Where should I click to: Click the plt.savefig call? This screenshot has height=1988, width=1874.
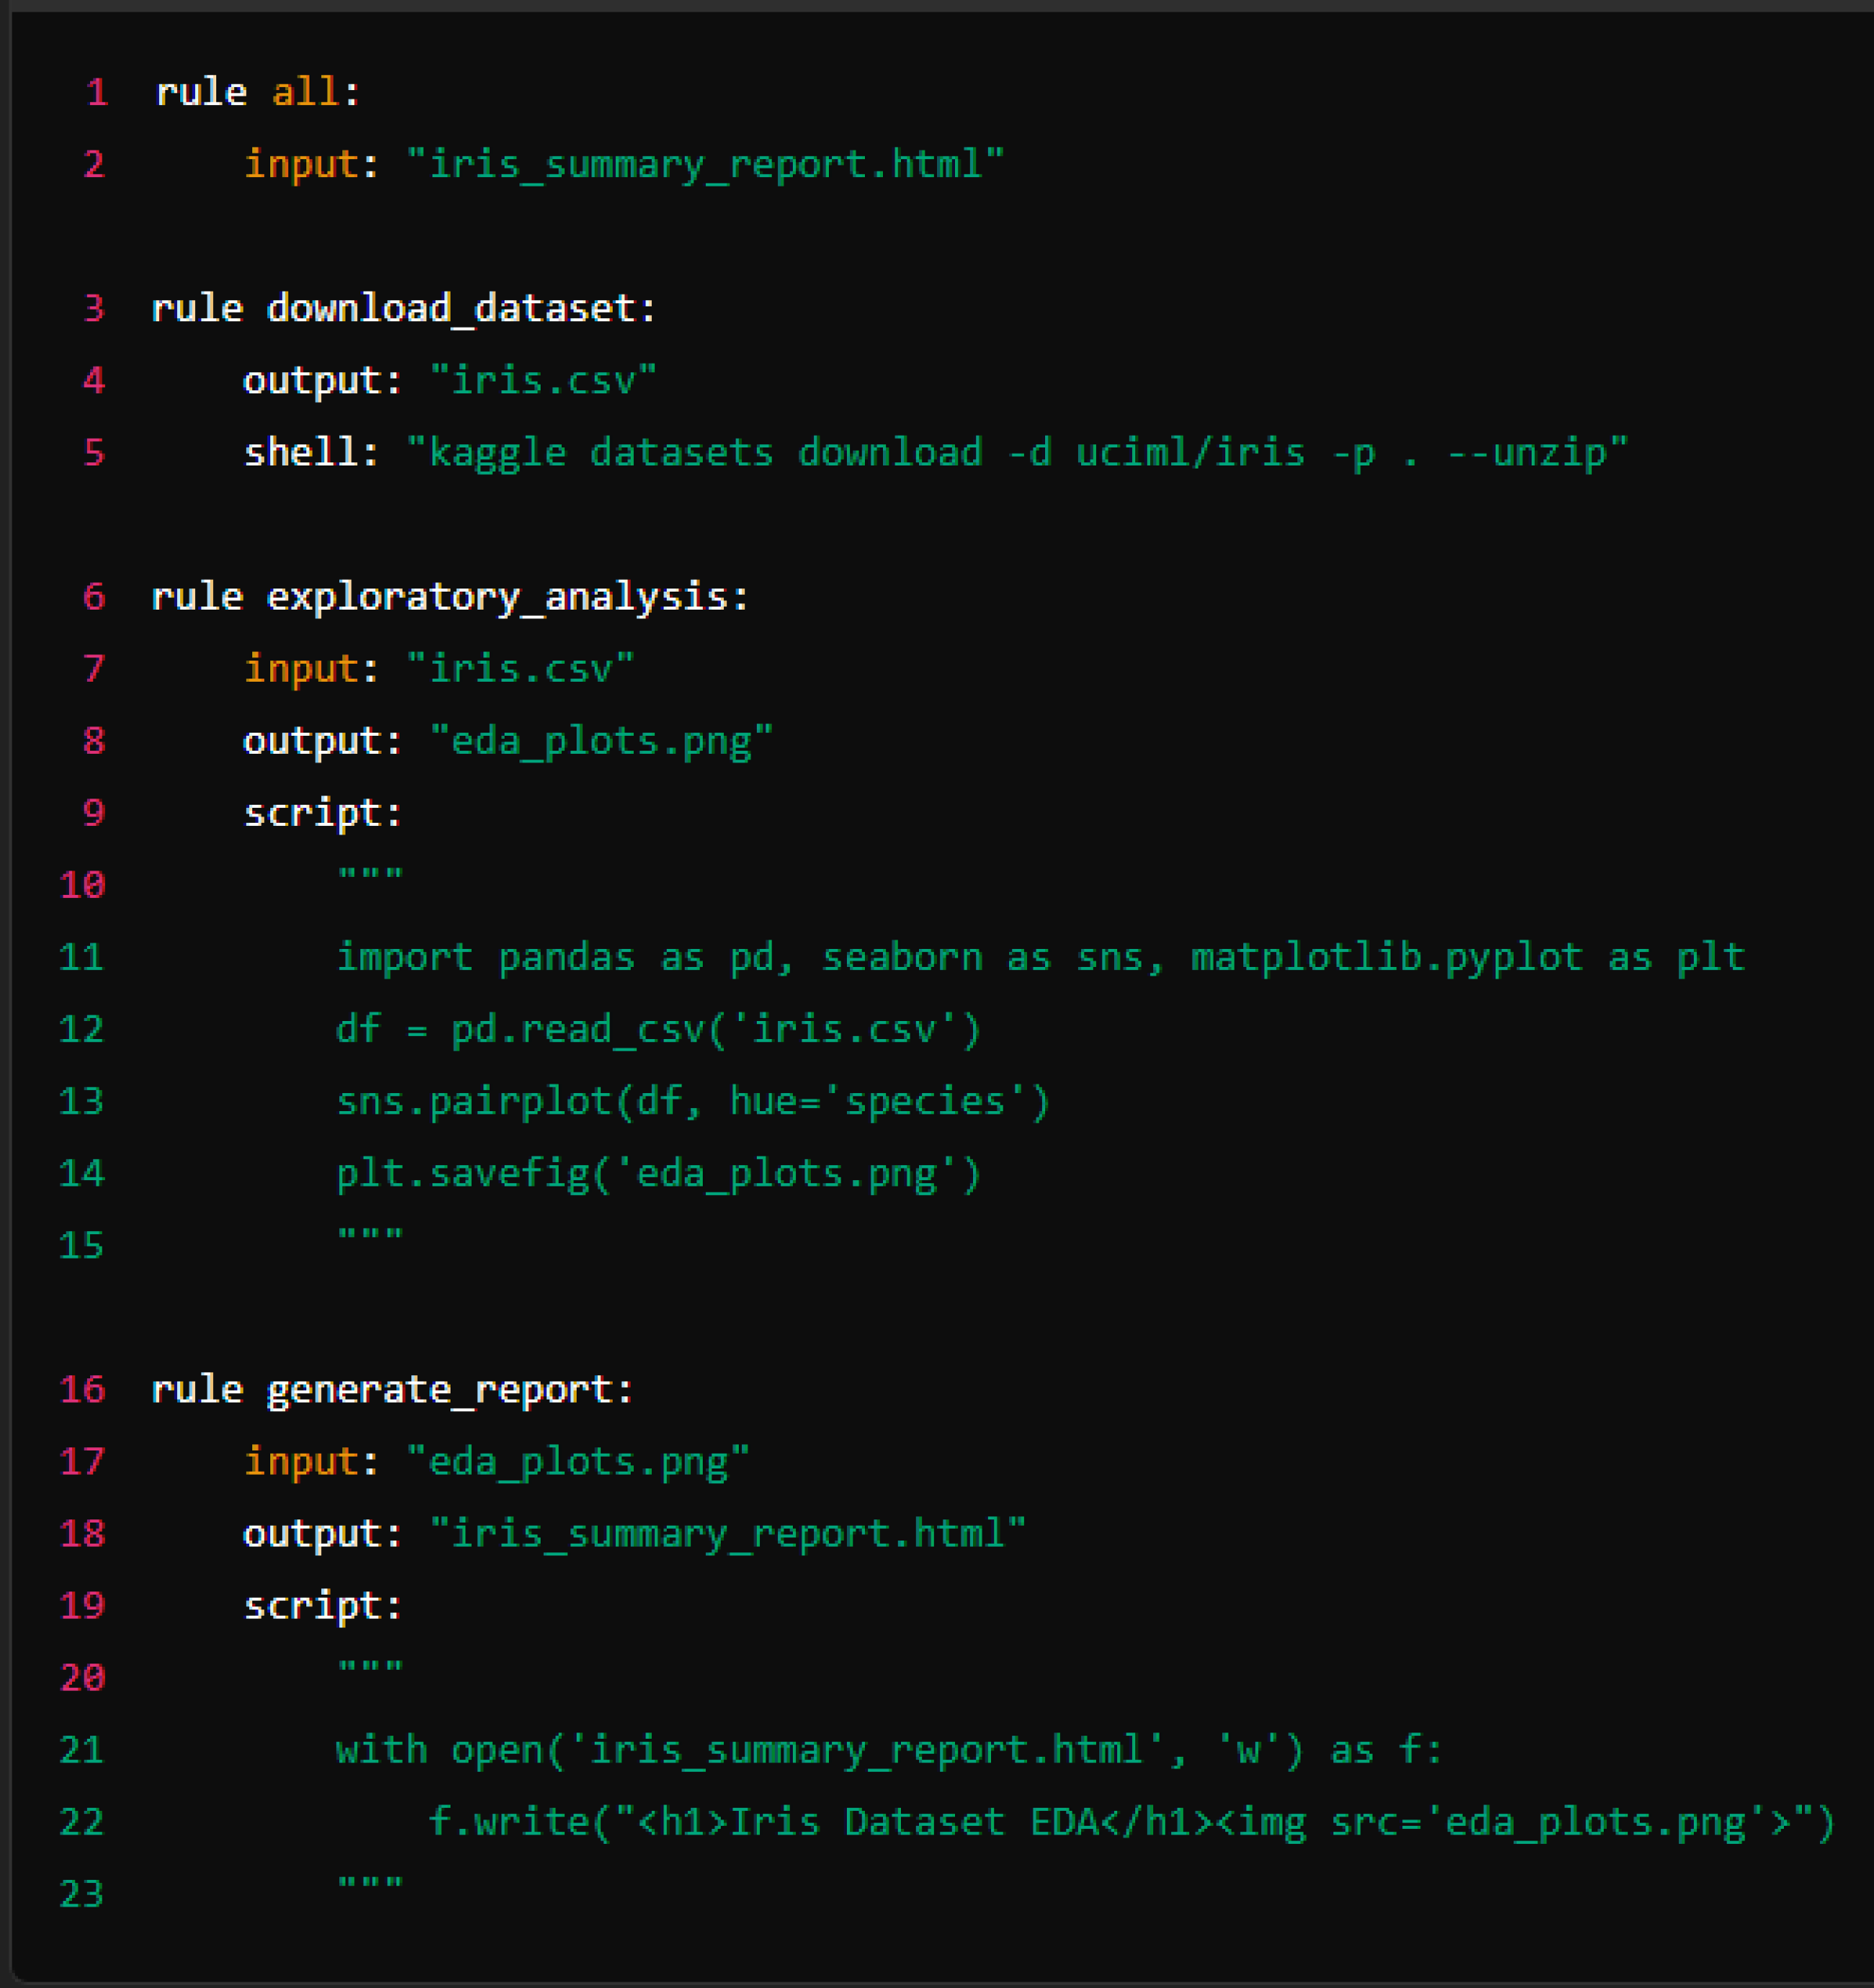click(659, 1173)
